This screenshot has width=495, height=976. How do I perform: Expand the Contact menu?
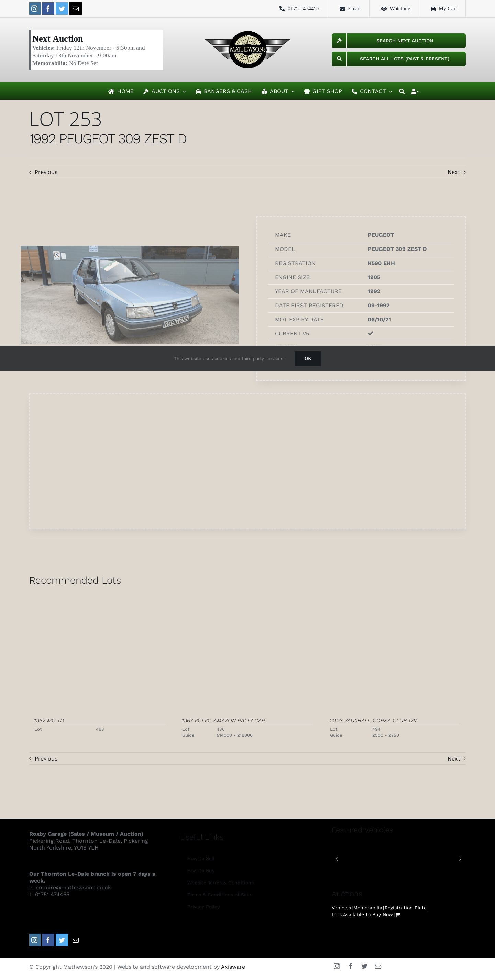pyautogui.click(x=372, y=91)
